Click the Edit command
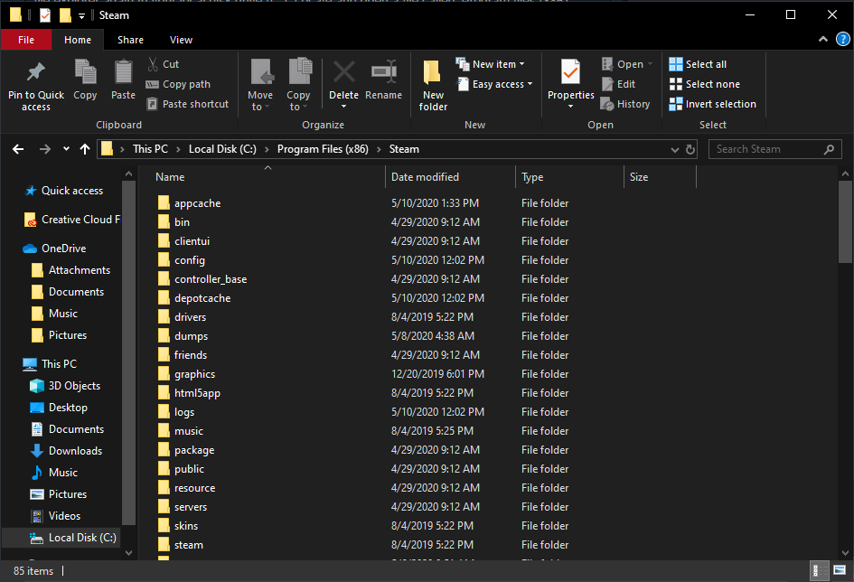 pyautogui.click(x=619, y=84)
